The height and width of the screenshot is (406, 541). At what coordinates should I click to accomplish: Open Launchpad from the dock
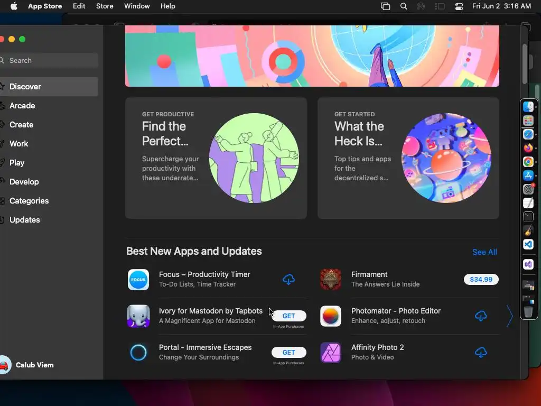click(528, 121)
